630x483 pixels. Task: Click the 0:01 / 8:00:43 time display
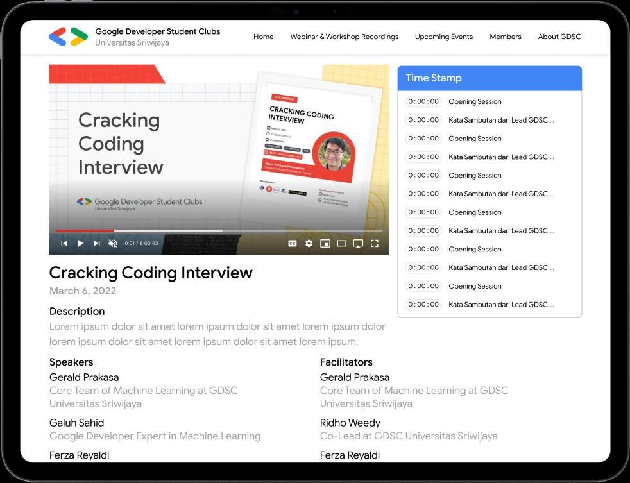[x=141, y=243]
